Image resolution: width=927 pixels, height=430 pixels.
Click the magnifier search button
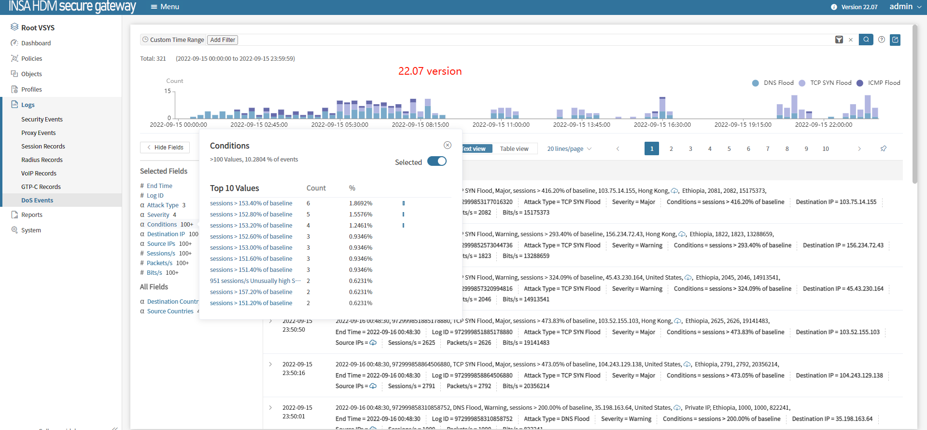click(x=866, y=40)
